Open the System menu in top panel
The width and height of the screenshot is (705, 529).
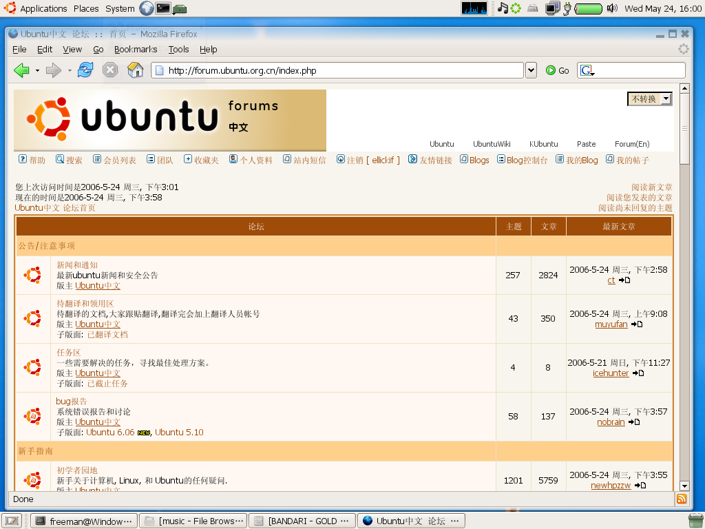click(120, 8)
